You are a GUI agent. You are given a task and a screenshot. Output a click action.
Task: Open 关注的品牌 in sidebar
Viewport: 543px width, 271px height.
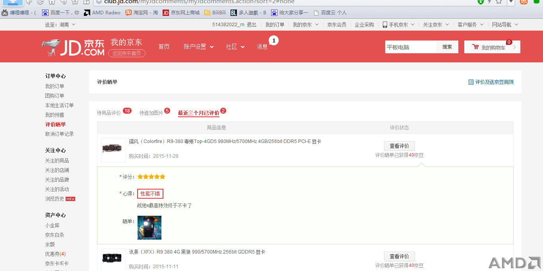click(57, 180)
